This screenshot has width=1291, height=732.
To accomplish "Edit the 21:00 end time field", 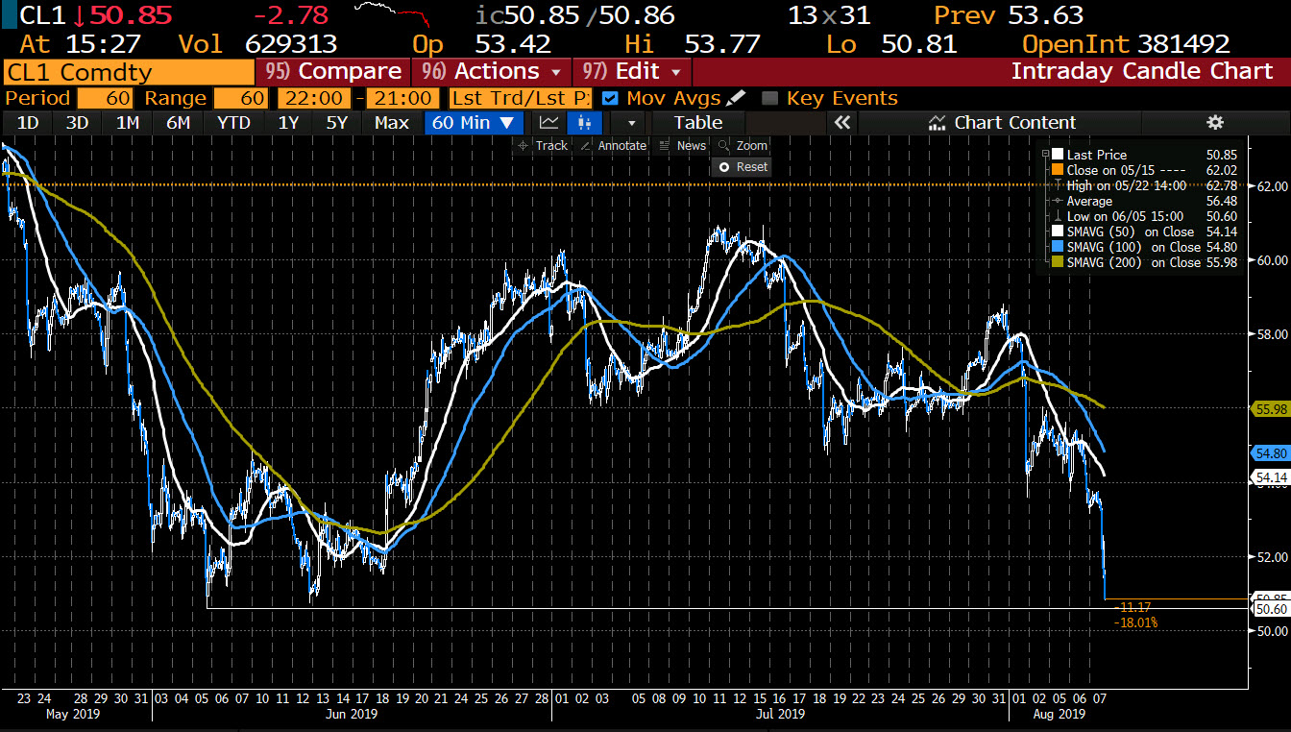I will point(402,98).
